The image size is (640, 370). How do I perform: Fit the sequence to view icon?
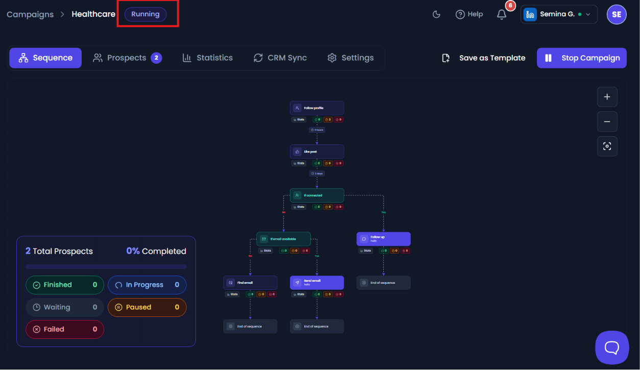point(607,146)
